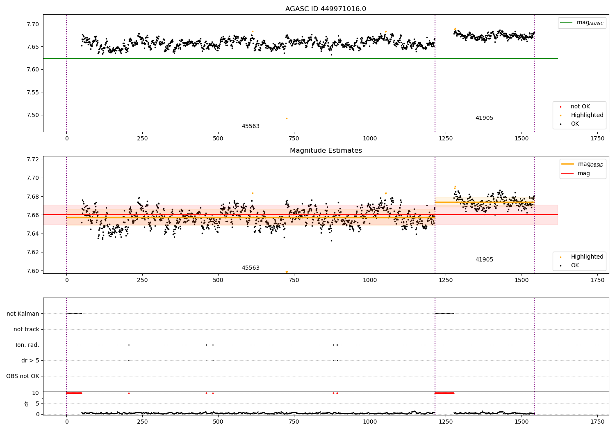Click the 1750 x-axis tick in bottom panel
Screen dimensions: 615x431
pyautogui.click(x=597, y=422)
